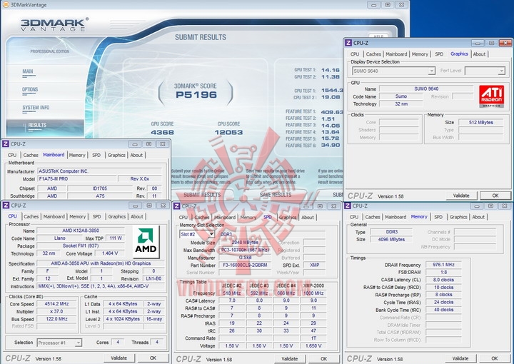The width and height of the screenshot is (514, 364).
Task: Click OK in the Graphics window
Action: tap(495, 196)
